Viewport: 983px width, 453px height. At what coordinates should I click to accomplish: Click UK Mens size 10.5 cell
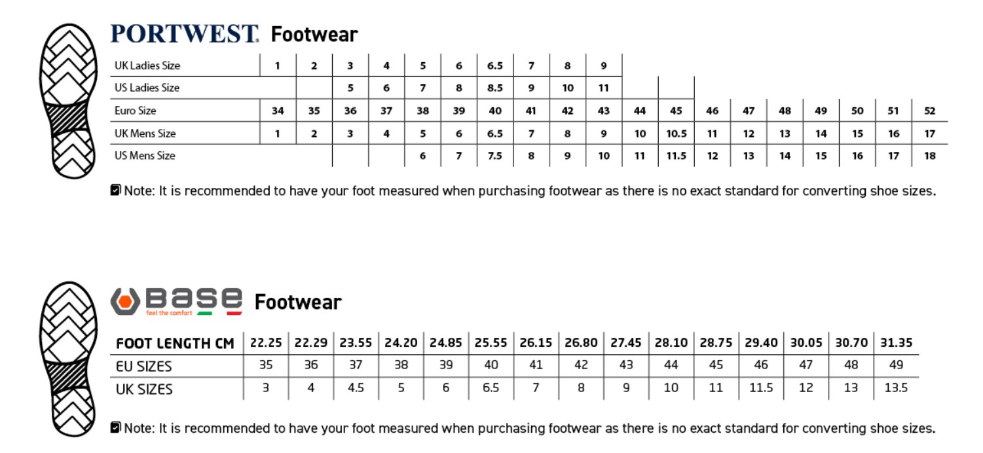(x=677, y=134)
